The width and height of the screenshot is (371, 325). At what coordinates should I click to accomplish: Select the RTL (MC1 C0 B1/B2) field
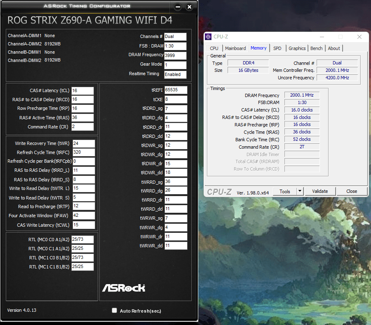point(82,258)
